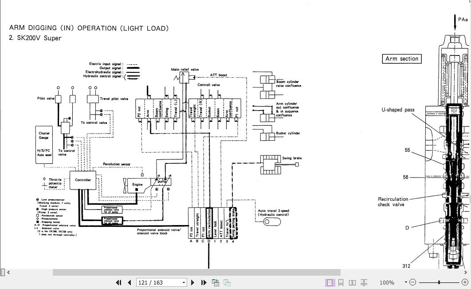Click the 'Controll valve' label
The image size is (471, 289).
(208, 85)
